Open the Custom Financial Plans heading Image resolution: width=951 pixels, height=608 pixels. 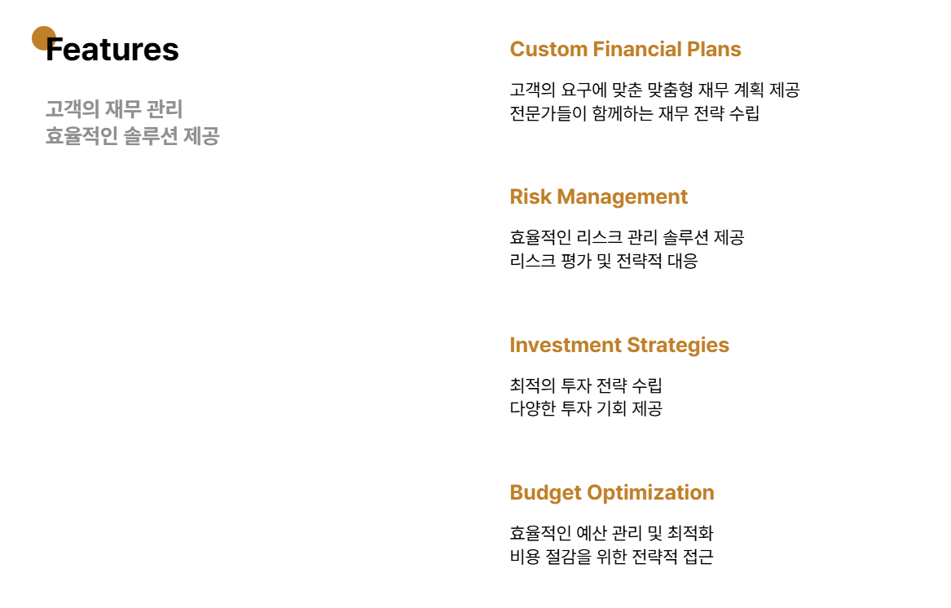tap(625, 50)
